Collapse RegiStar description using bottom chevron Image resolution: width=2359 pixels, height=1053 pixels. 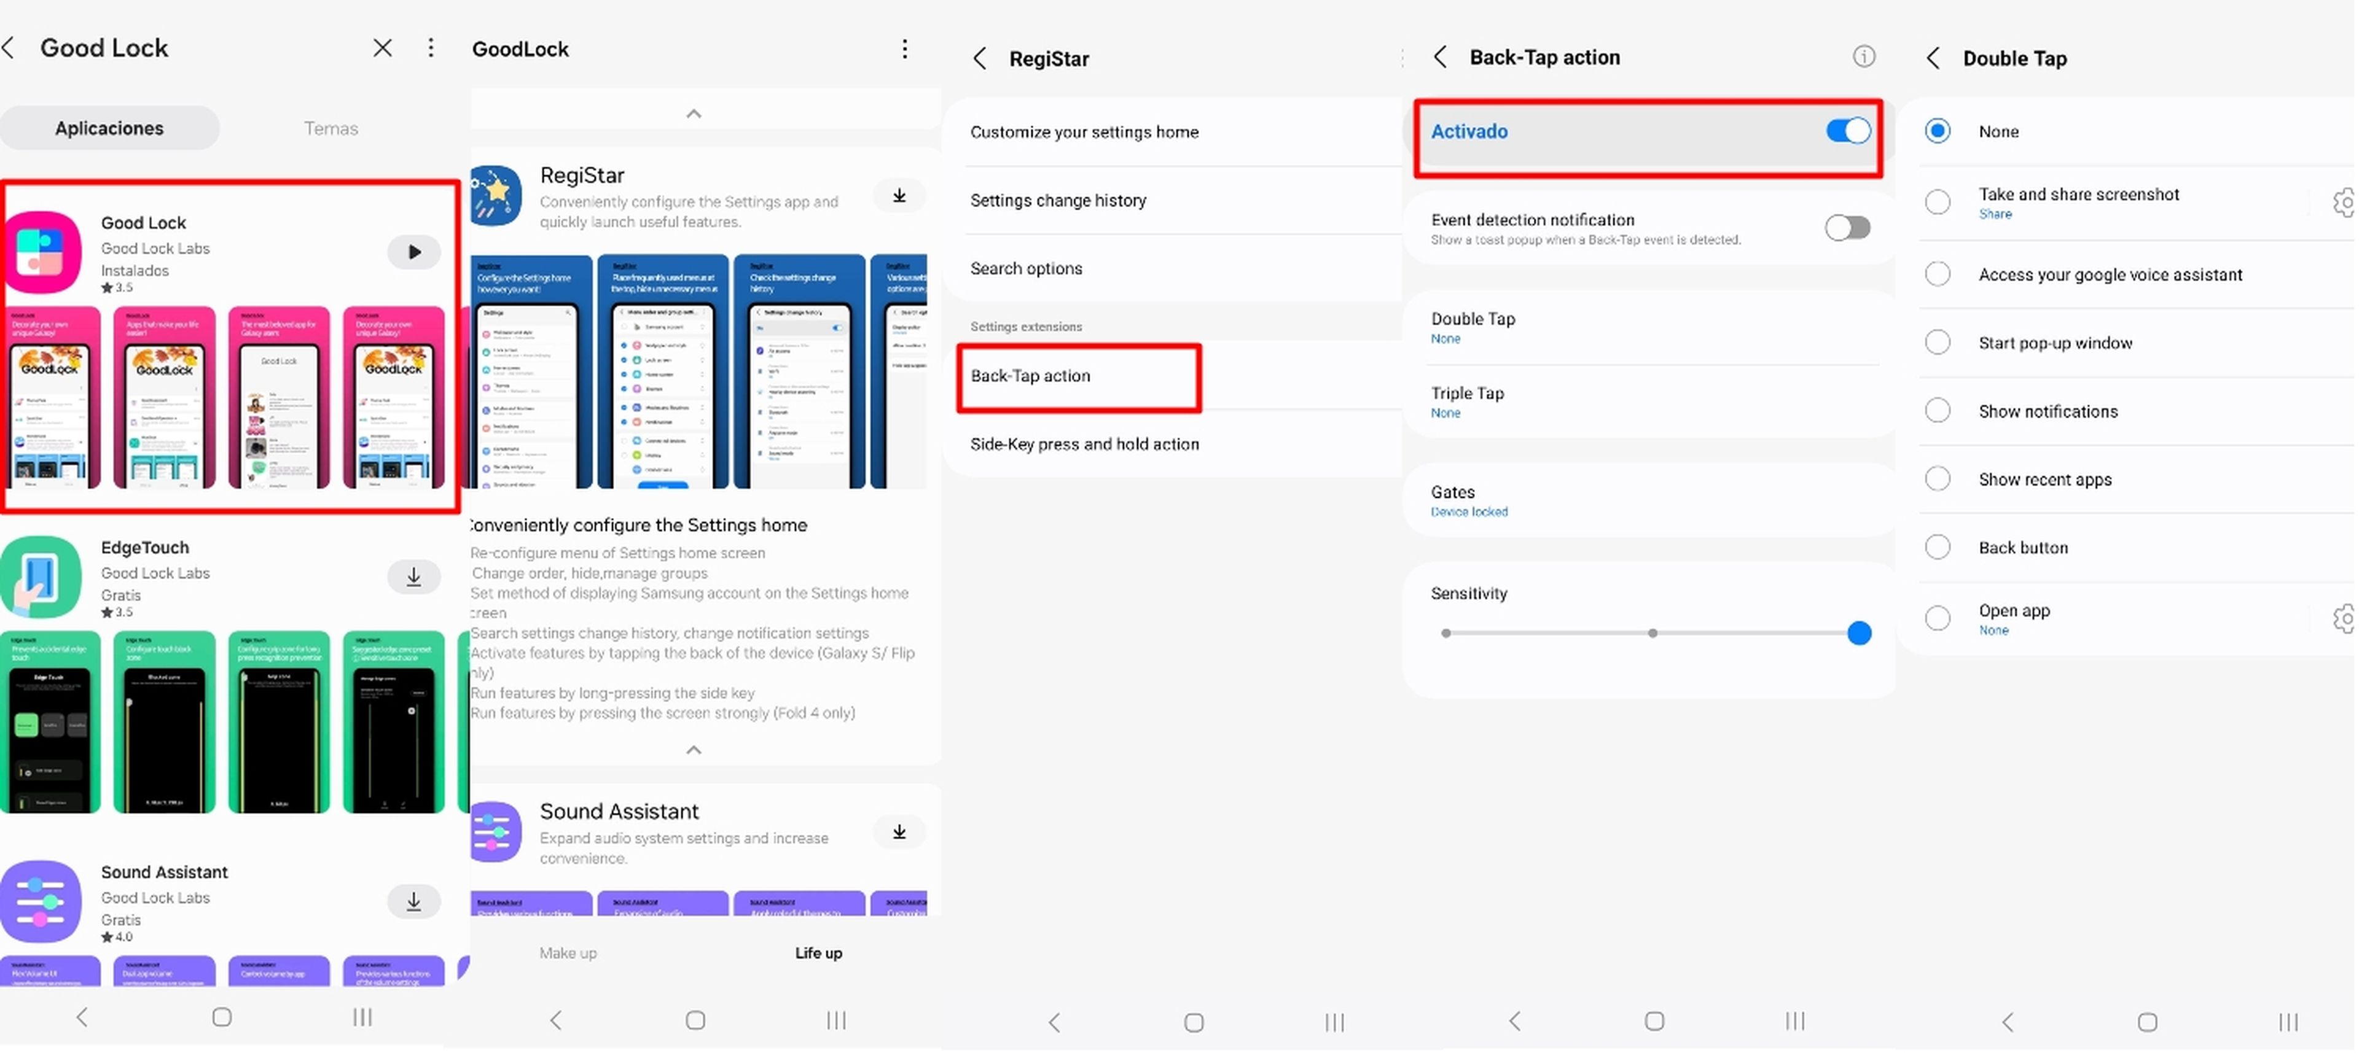click(x=694, y=750)
